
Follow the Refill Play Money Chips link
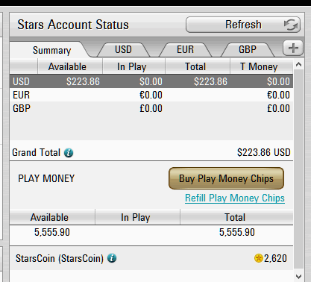(x=235, y=198)
